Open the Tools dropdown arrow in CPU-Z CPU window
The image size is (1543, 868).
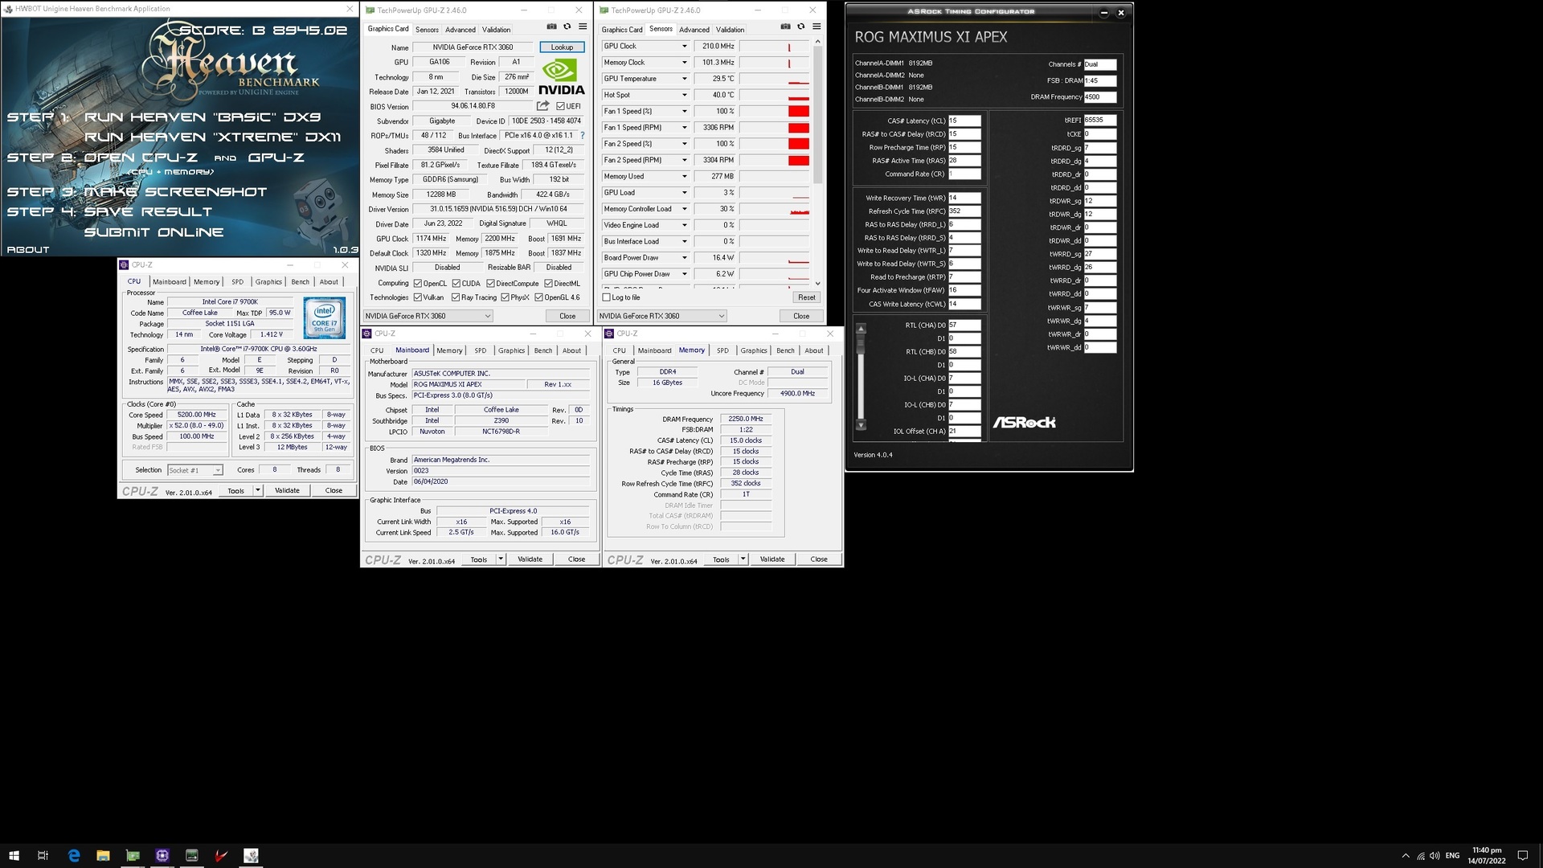[258, 490]
